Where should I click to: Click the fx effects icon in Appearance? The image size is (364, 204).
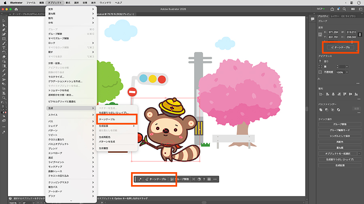[x=319, y=79]
